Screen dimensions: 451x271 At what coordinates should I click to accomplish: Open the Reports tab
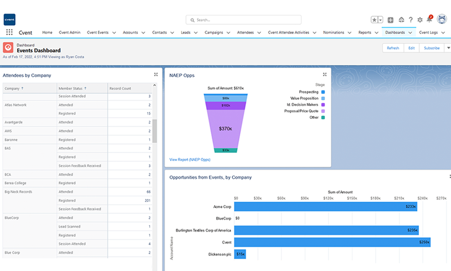(365, 32)
